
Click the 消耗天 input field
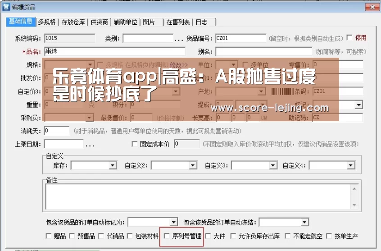click(57, 131)
